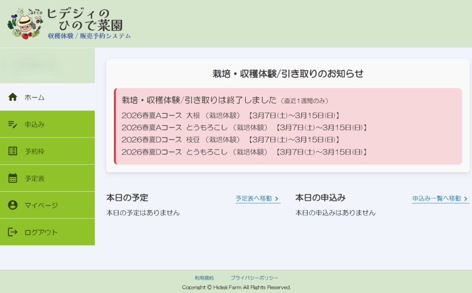Click the chevron beside 予定表へ移動
Screen dimensions: 472x293
[x=277, y=199]
